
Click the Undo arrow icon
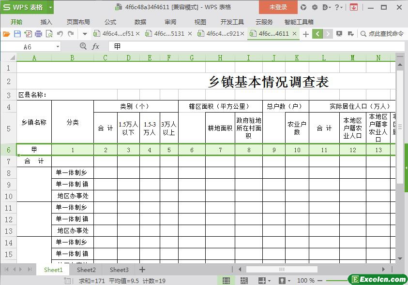point(60,34)
